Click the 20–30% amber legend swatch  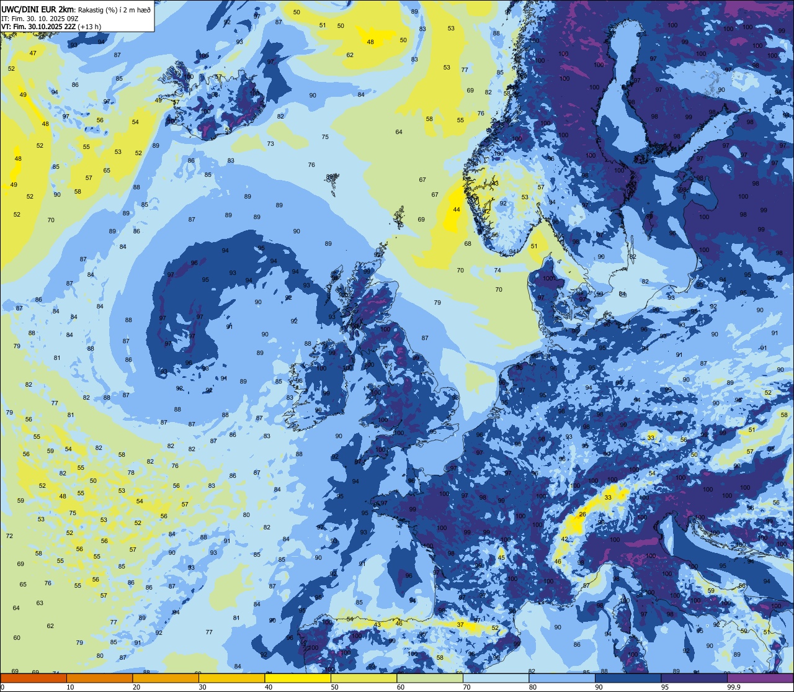pyautogui.click(x=166, y=678)
